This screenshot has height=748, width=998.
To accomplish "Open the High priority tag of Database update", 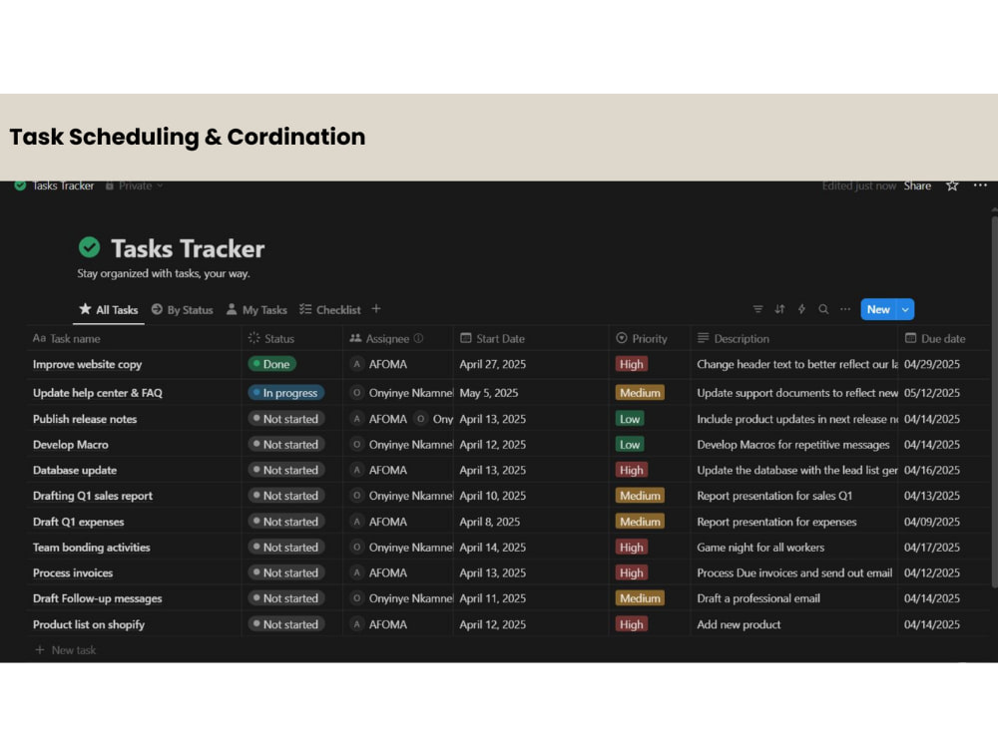I will pyautogui.click(x=632, y=470).
